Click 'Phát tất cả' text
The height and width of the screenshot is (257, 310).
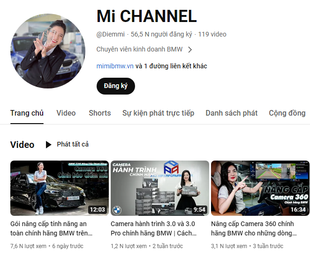click(x=73, y=144)
